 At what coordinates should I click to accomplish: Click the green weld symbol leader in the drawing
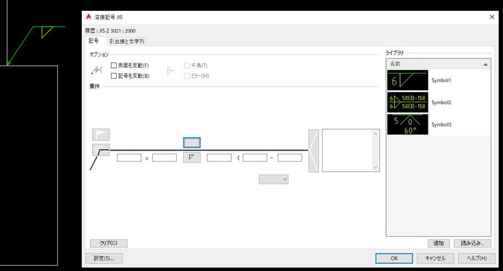20,46
